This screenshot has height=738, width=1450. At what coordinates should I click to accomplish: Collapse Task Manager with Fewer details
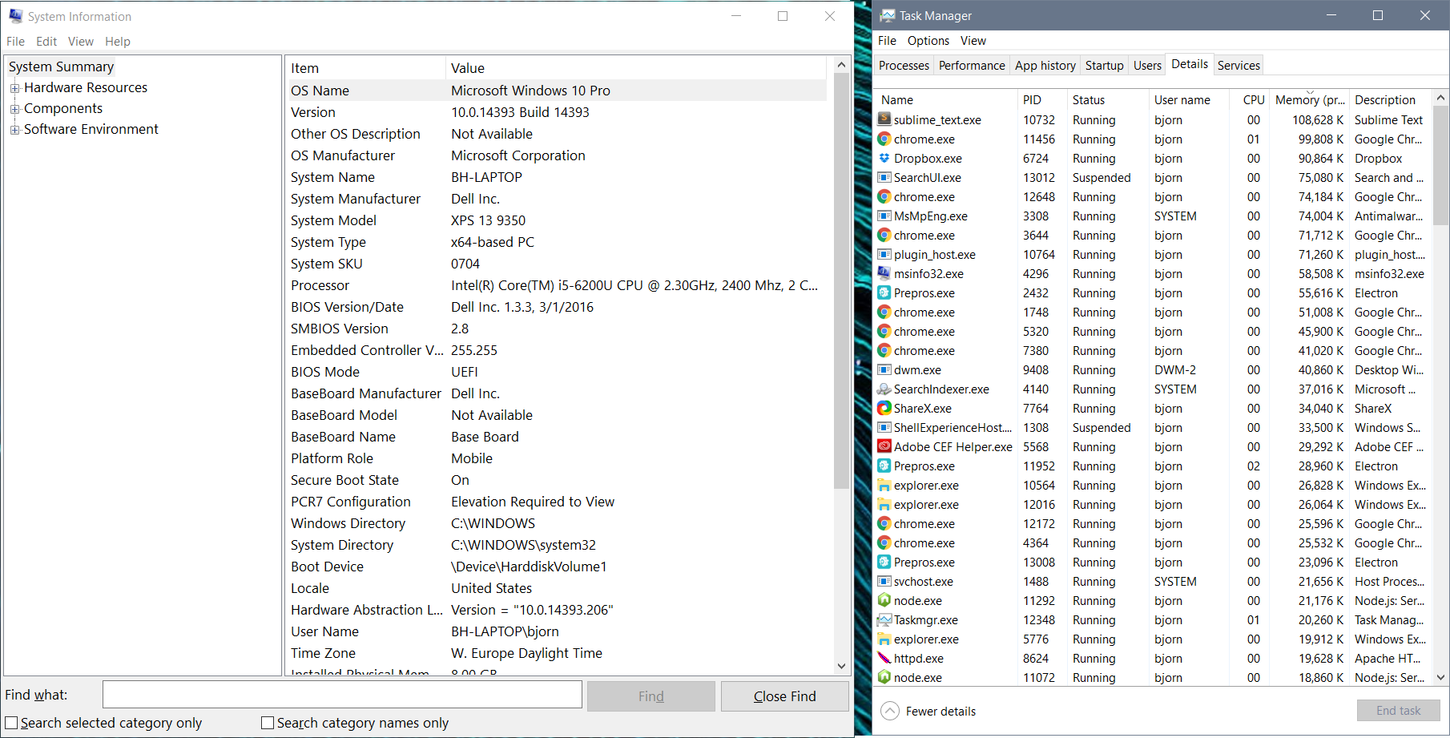click(x=928, y=711)
